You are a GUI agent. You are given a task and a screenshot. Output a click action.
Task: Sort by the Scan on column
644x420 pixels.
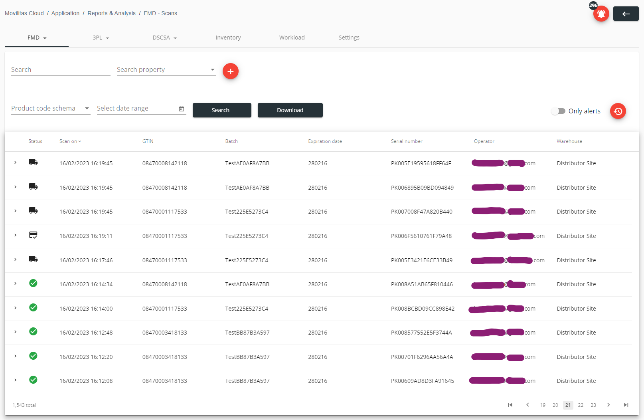click(x=70, y=141)
